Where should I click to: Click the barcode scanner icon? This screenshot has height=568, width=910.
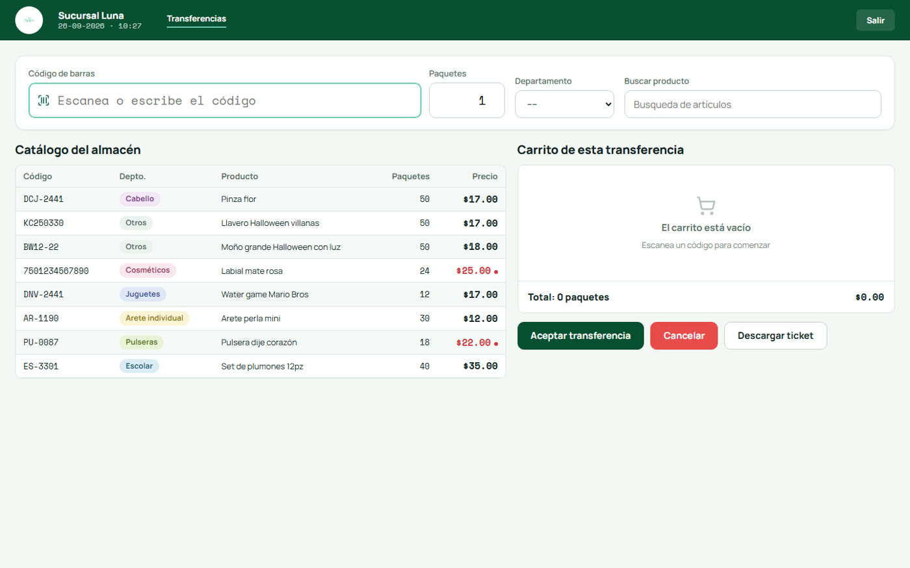pyautogui.click(x=44, y=101)
